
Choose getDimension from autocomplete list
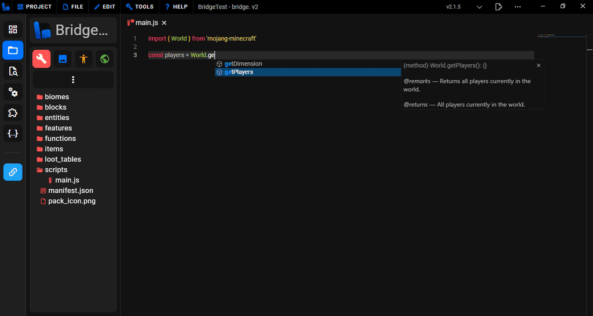[x=243, y=64]
